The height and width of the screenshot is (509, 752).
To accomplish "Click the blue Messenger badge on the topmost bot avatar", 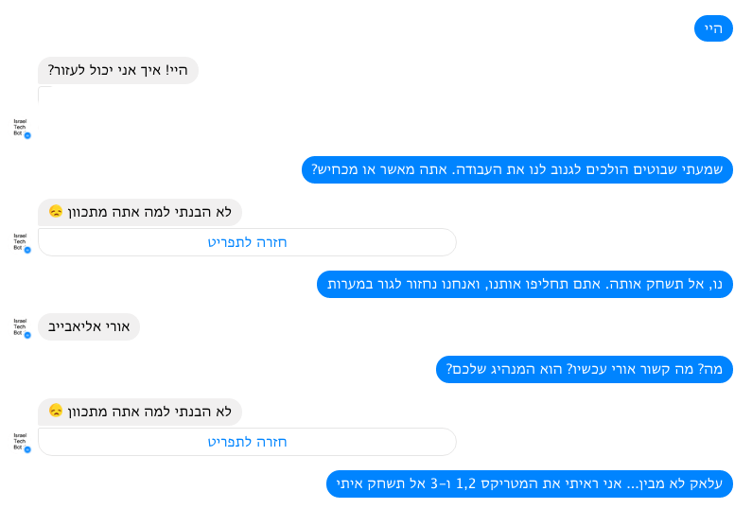I will (x=27, y=136).
